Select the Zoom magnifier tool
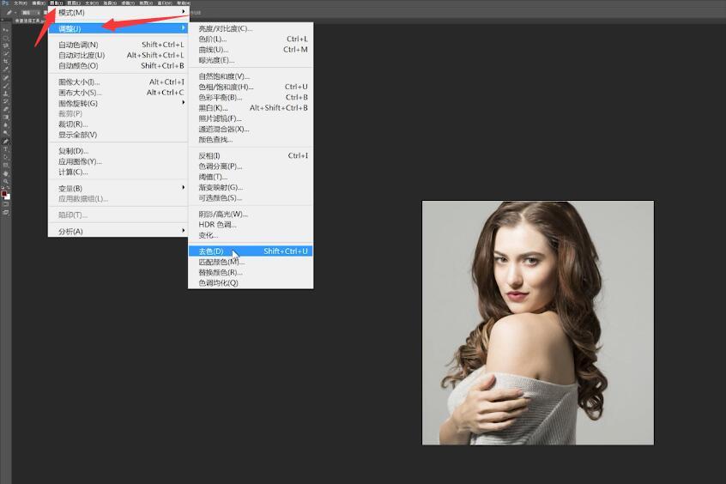Screen dimensions: 726x484 pyautogui.click(x=6, y=181)
